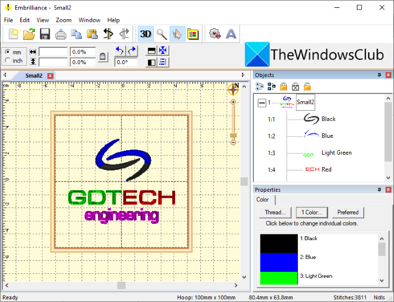This screenshot has width=394, height=302.
Task: Open the Zoom menu
Action: tap(64, 20)
